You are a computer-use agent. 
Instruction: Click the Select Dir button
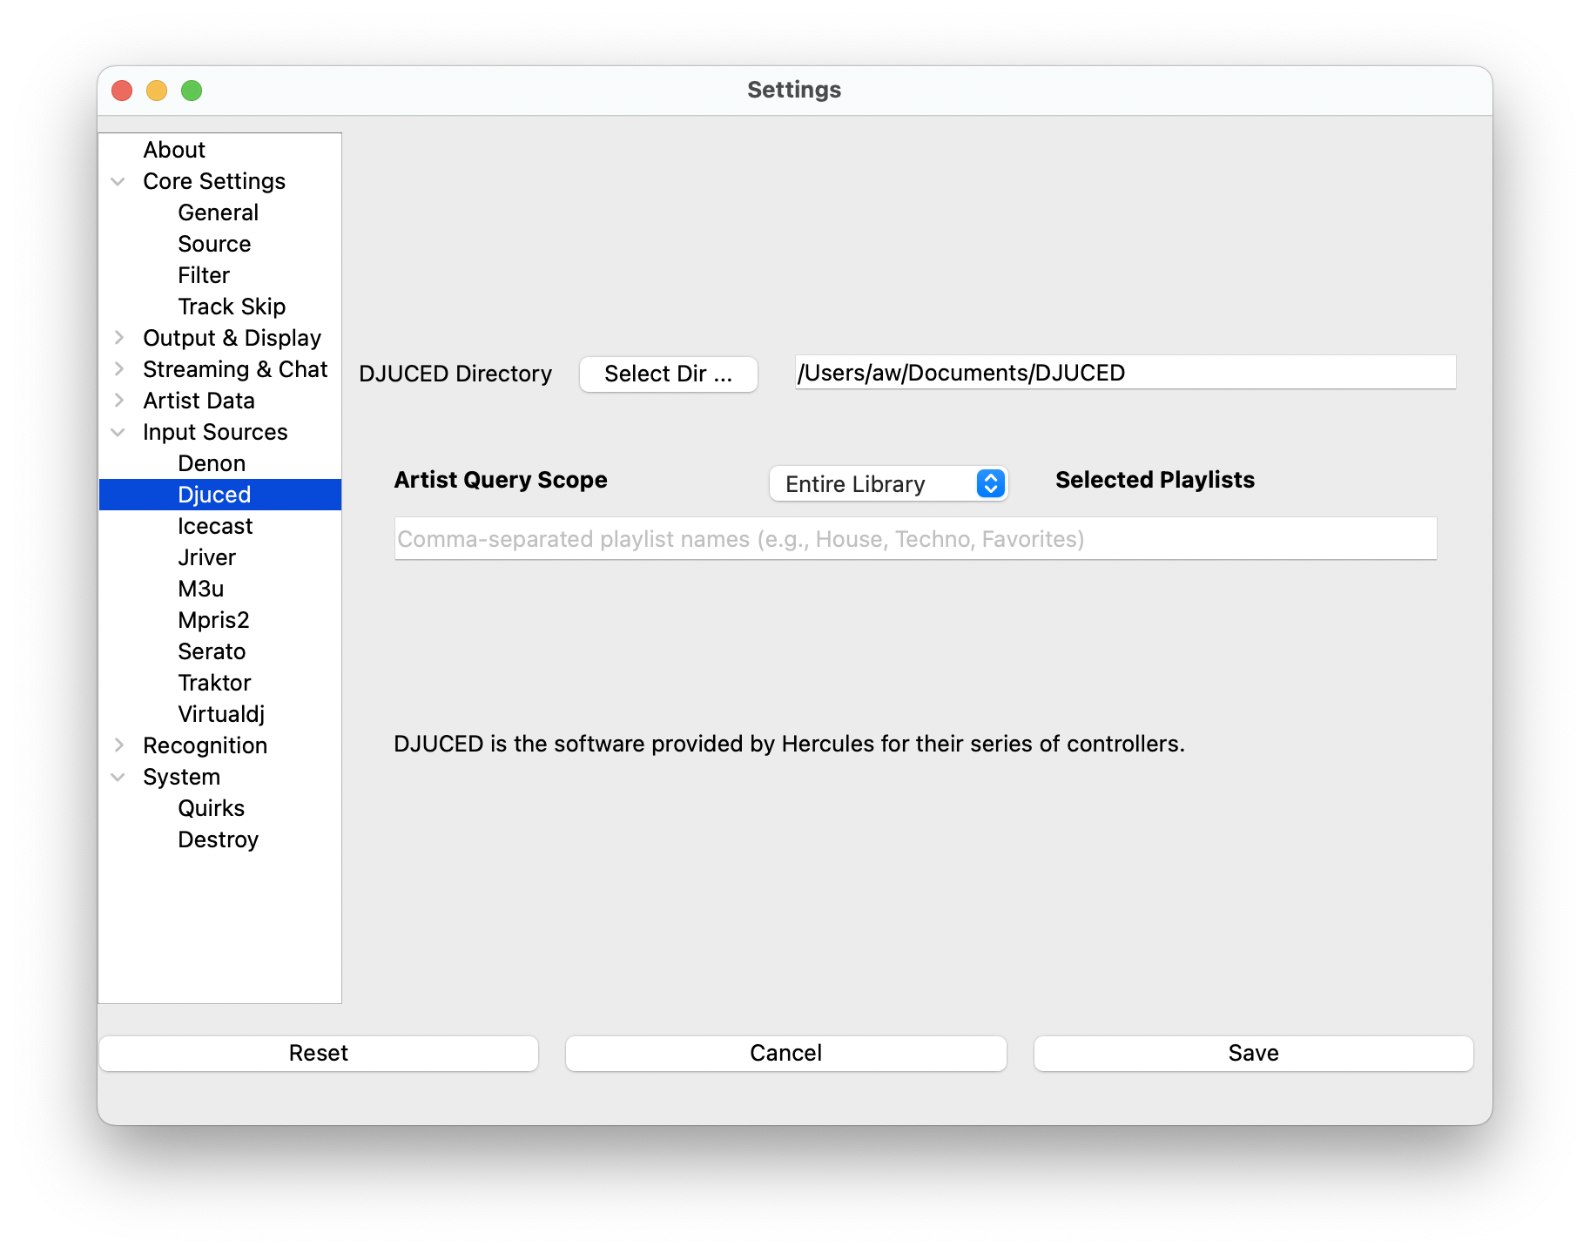pyautogui.click(x=668, y=374)
